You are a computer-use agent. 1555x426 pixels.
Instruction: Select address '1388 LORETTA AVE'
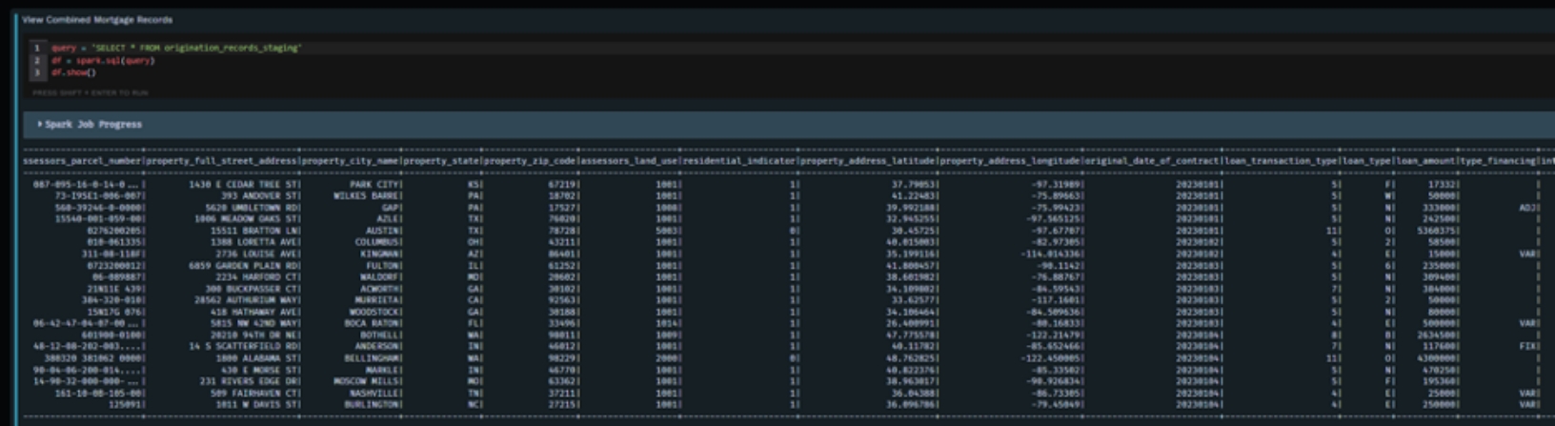(255, 242)
